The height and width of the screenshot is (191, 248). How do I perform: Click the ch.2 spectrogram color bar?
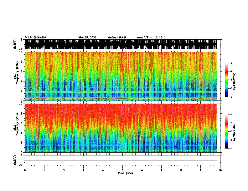(227, 131)
